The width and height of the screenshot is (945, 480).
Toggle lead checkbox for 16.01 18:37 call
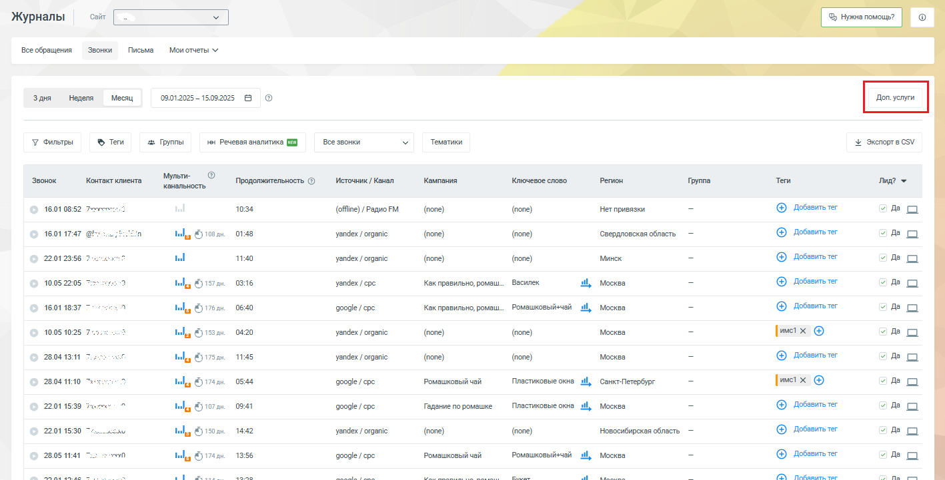(x=883, y=307)
